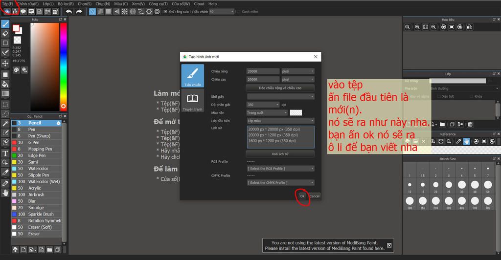Toggle Khử răng cưa anti-aliasing checkbox
The width and height of the screenshot is (501, 260).
[165, 11]
